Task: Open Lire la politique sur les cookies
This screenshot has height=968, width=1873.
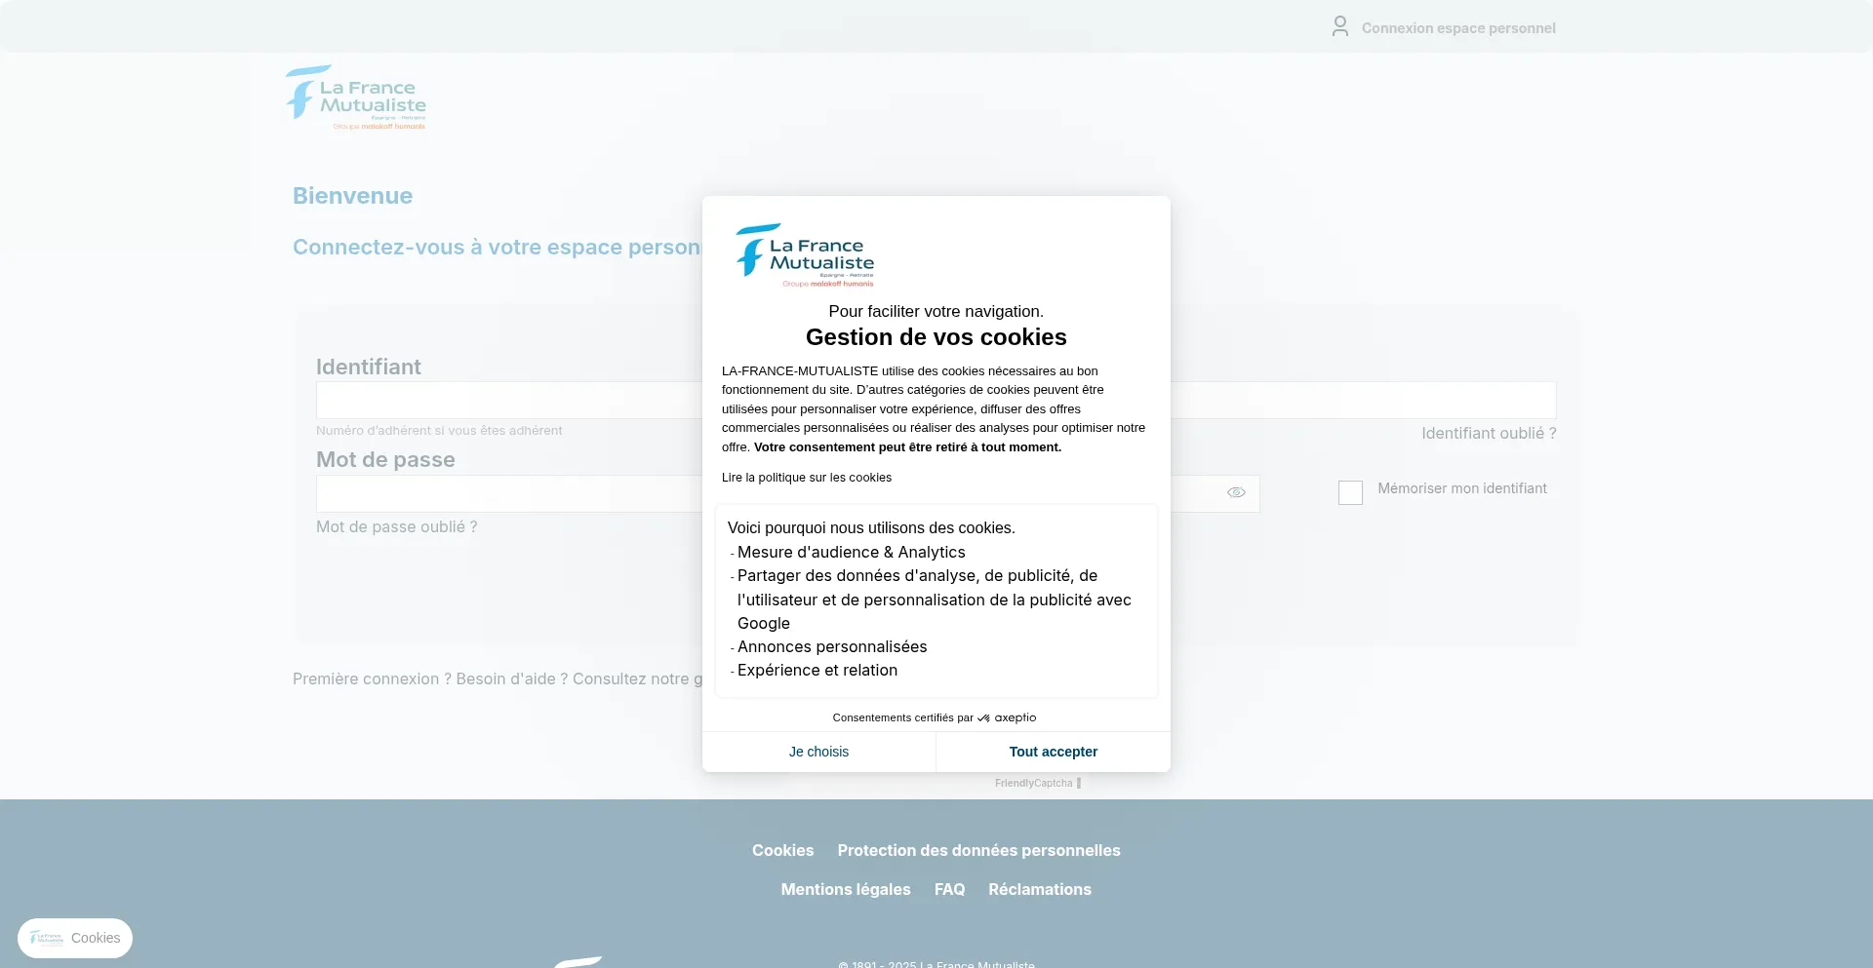Action: [806, 478]
